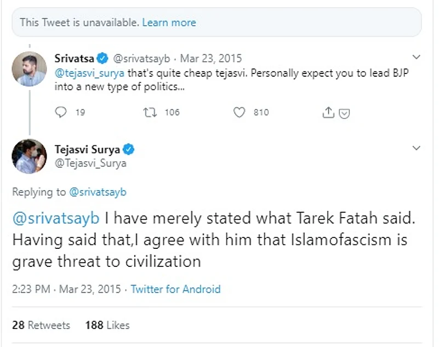Open the Twitter for Android link

[x=175, y=289]
